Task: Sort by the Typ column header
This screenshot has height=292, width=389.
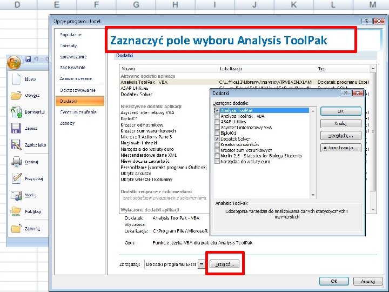Action: point(343,69)
